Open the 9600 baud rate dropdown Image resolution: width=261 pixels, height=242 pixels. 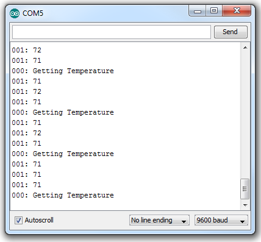pyautogui.click(x=221, y=220)
